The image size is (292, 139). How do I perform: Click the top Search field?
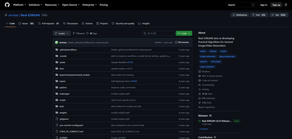coord(242,5)
